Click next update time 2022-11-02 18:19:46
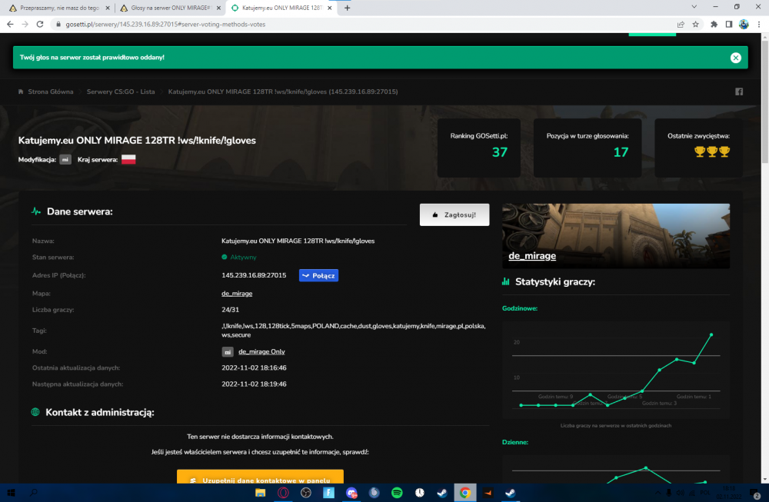The height and width of the screenshot is (502, 769). point(254,384)
